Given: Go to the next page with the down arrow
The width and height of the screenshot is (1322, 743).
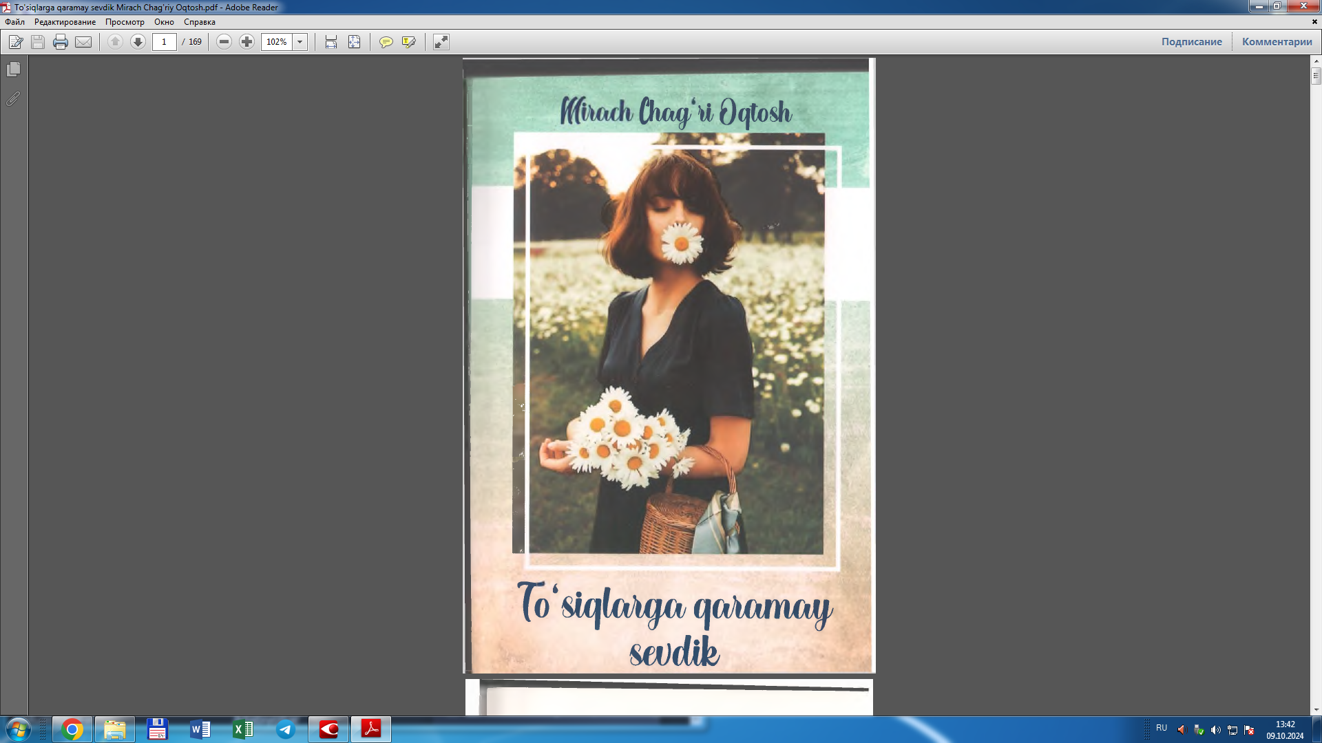Looking at the screenshot, I should click(x=138, y=42).
